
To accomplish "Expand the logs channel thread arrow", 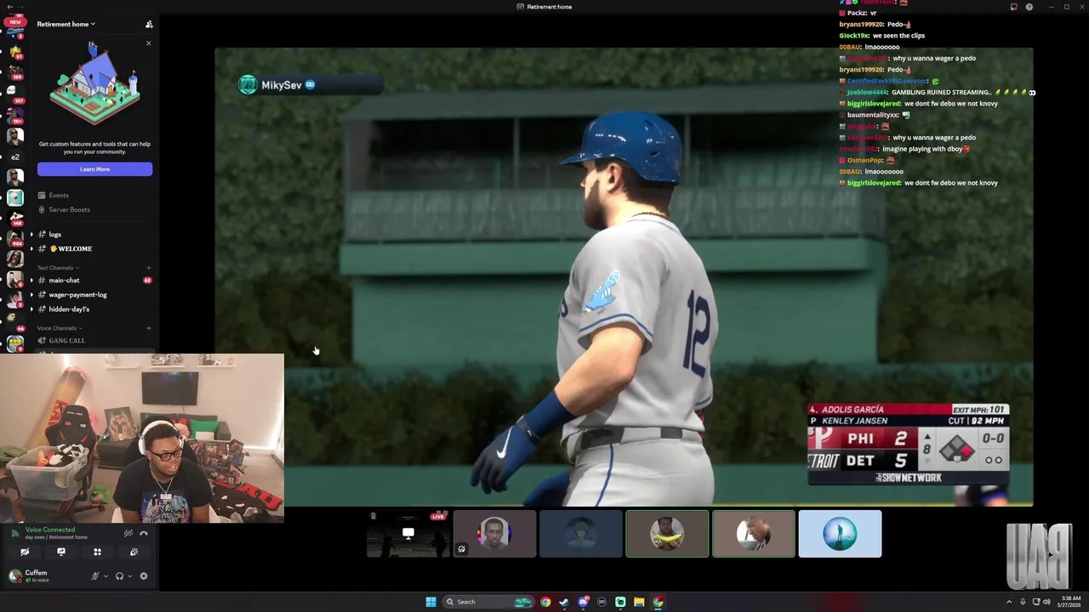I will point(31,235).
